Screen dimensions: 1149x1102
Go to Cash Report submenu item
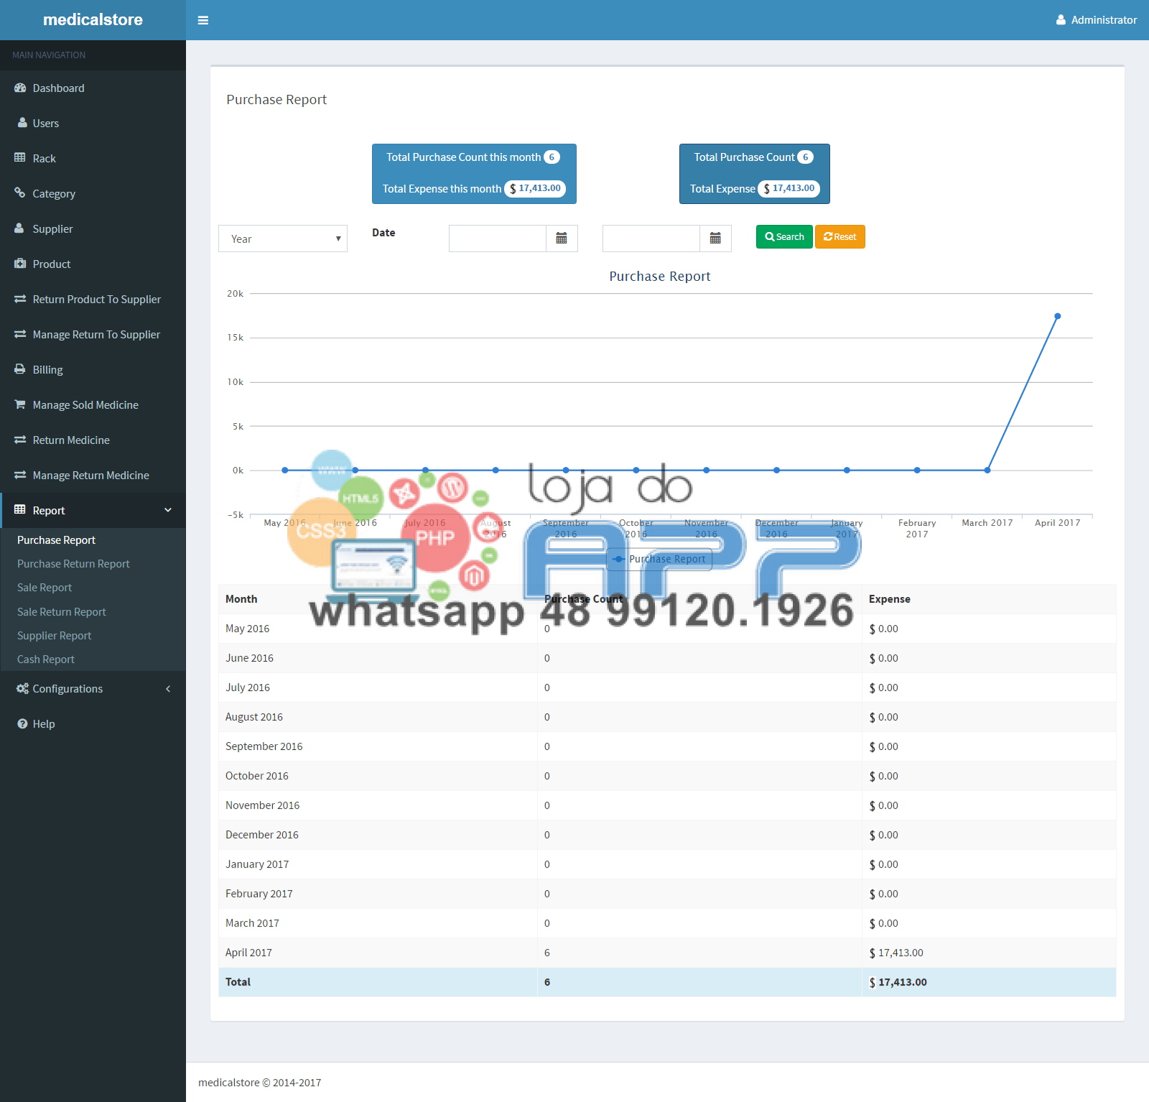[x=46, y=659]
